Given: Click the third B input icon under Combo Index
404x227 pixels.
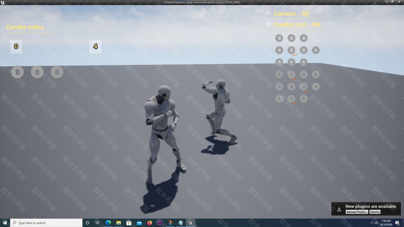Looking at the screenshot, I should coord(57,72).
